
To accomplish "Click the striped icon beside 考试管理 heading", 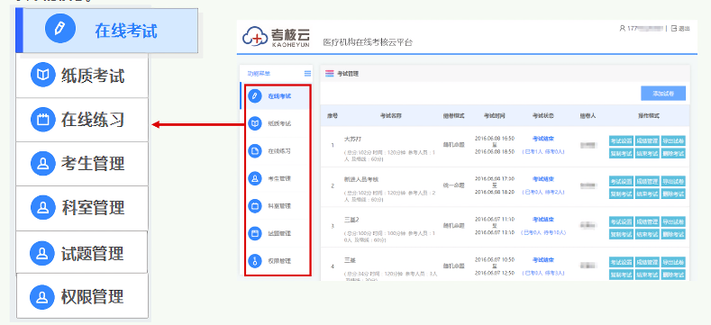I will (330, 74).
